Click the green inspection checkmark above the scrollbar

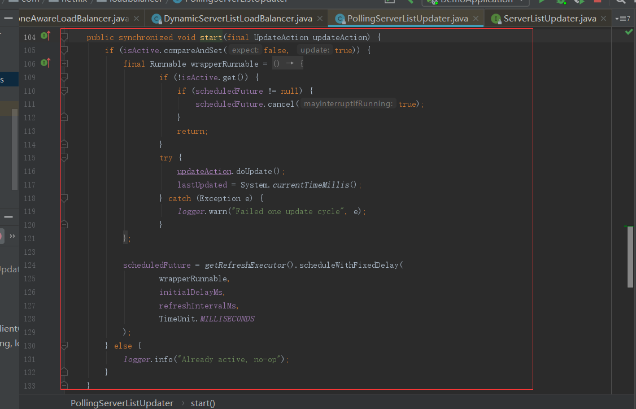[x=629, y=32]
